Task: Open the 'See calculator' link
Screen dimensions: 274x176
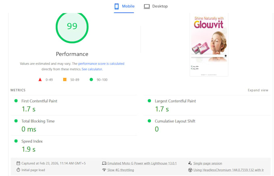Action: click(92, 69)
